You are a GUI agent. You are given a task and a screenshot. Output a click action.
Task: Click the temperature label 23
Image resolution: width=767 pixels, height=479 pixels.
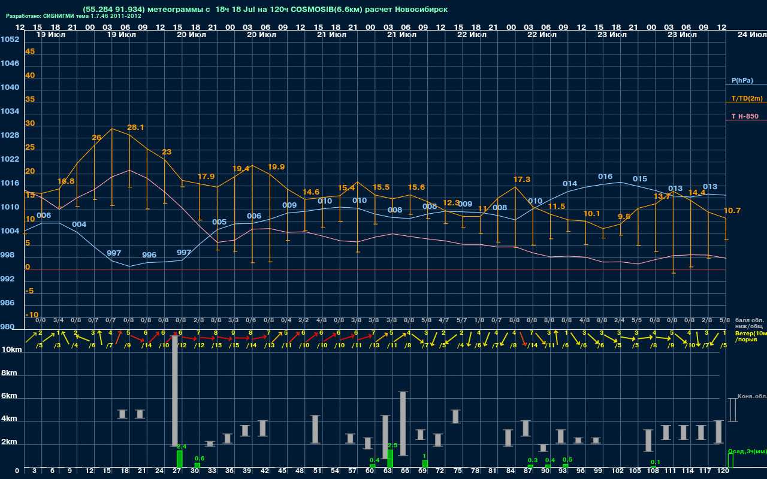pyautogui.click(x=167, y=152)
